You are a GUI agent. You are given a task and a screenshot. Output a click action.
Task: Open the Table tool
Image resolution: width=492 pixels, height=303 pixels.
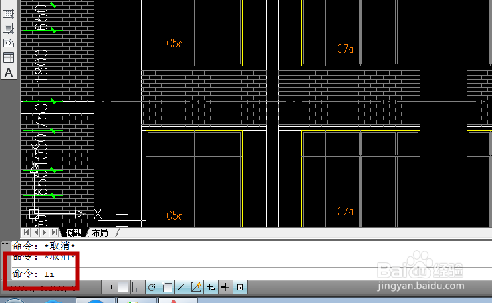[x=9, y=58]
